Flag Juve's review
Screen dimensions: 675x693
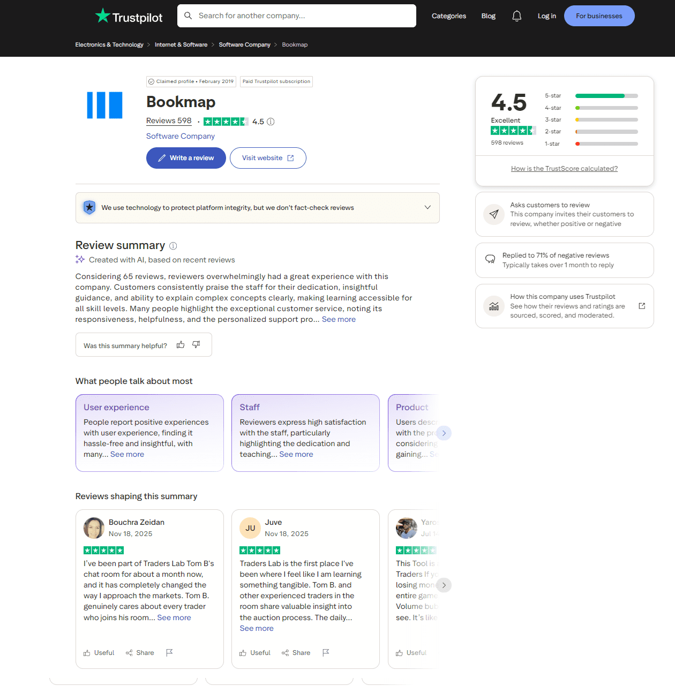(326, 652)
